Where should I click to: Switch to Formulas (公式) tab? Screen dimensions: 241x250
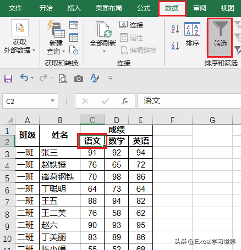(144, 8)
